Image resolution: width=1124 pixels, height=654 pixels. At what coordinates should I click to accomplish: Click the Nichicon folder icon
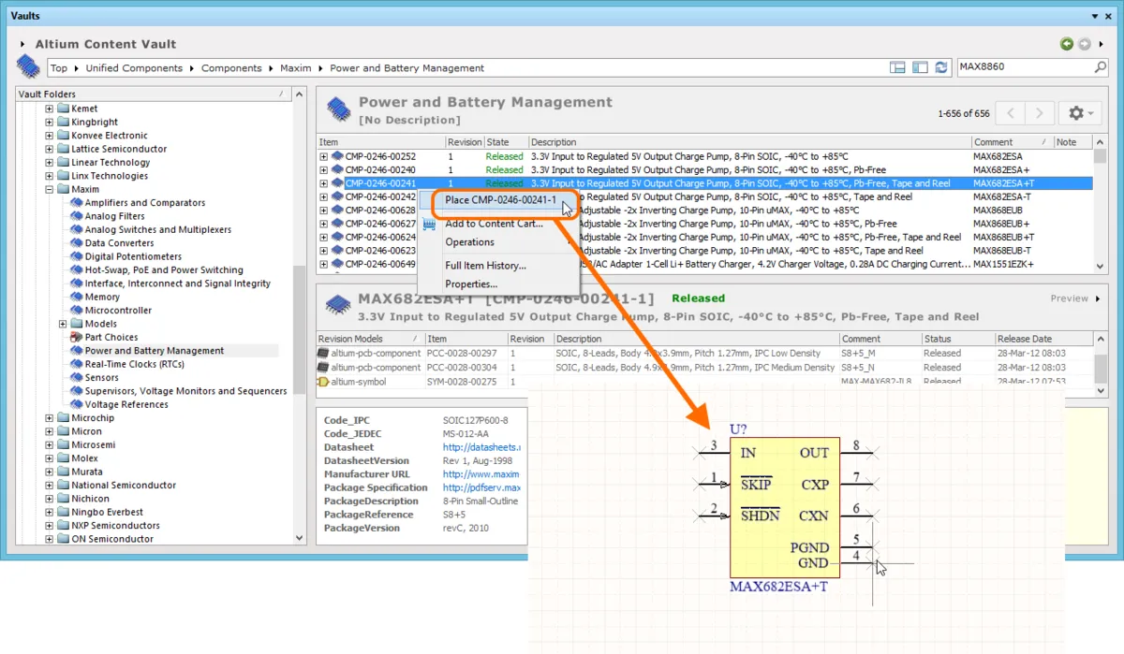pyautogui.click(x=64, y=499)
